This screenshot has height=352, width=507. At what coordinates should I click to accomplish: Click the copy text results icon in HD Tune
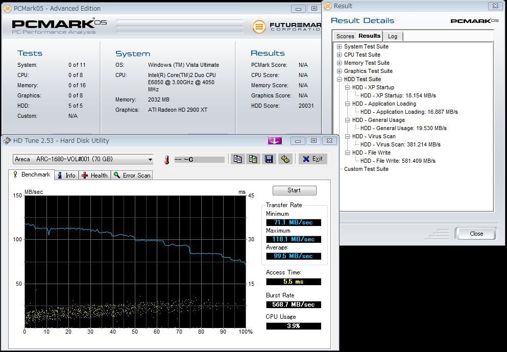coord(237,159)
